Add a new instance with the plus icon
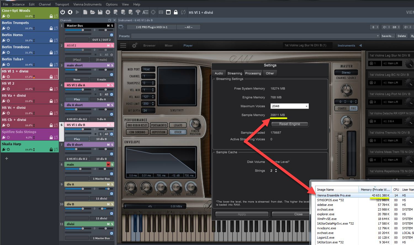The width and height of the screenshot is (414, 245). pos(7,158)
